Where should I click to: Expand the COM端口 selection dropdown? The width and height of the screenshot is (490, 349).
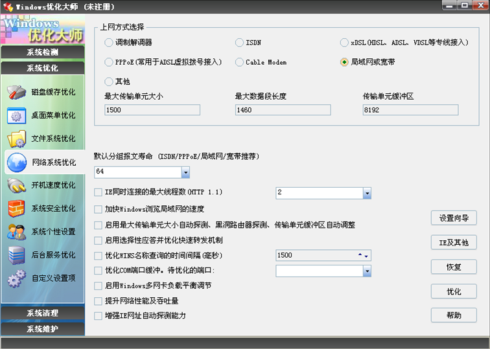point(366,271)
